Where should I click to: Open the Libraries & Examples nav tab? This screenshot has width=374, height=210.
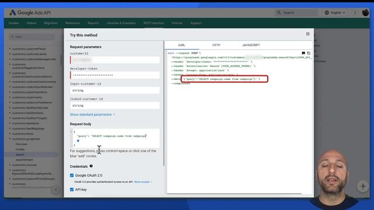tap(121, 23)
